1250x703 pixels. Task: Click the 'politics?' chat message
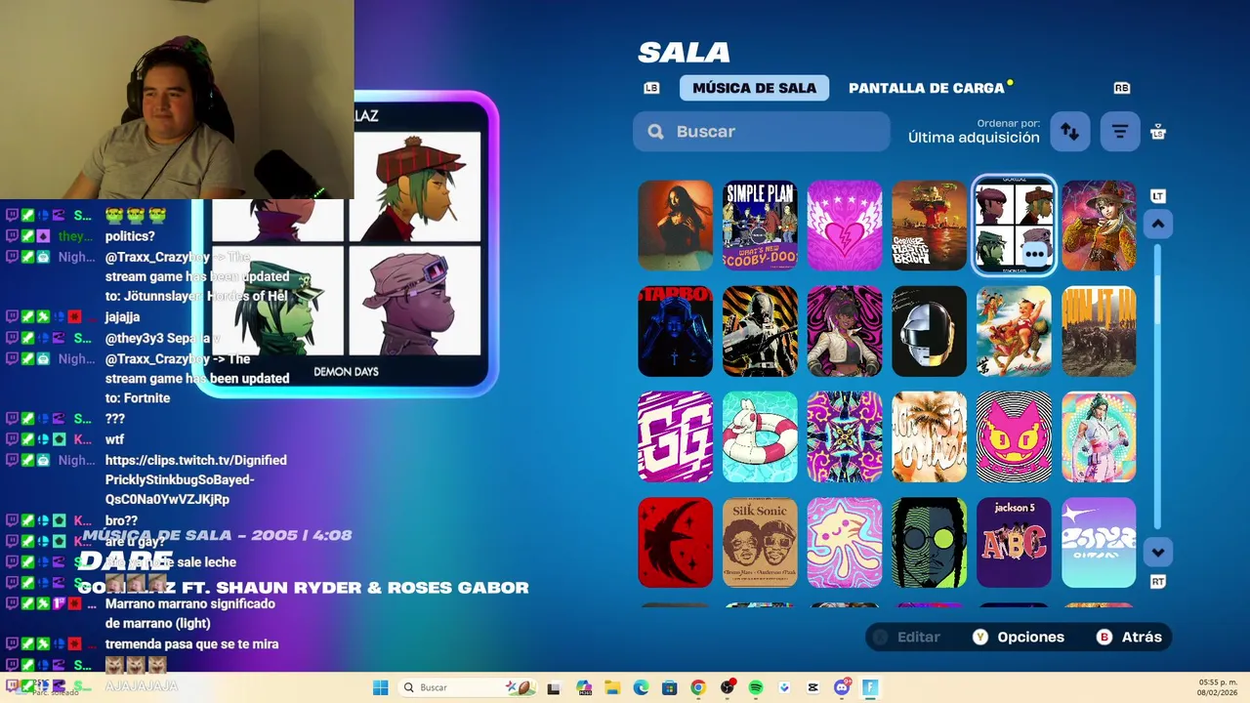click(x=130, y=236)
